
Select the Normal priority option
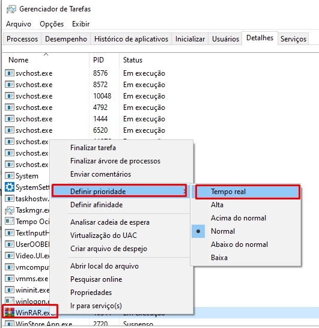[x=246, y=231]
